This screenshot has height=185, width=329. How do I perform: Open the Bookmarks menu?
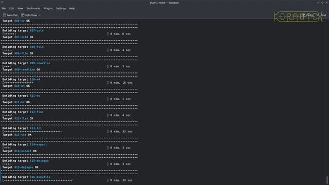(x=33, y=8)
